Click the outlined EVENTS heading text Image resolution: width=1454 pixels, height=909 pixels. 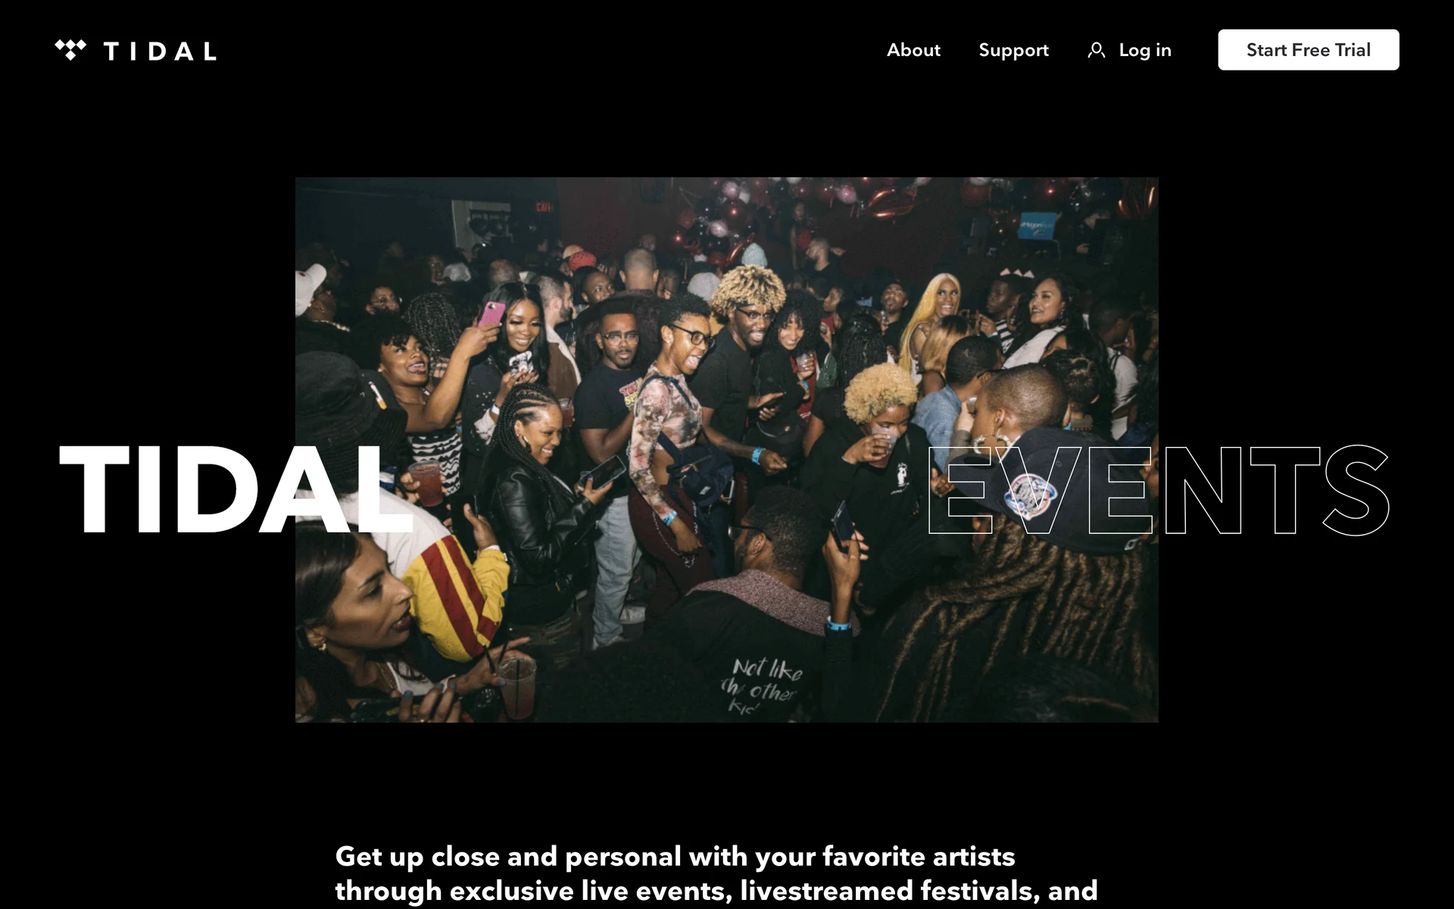click(x=1158, y=490)
